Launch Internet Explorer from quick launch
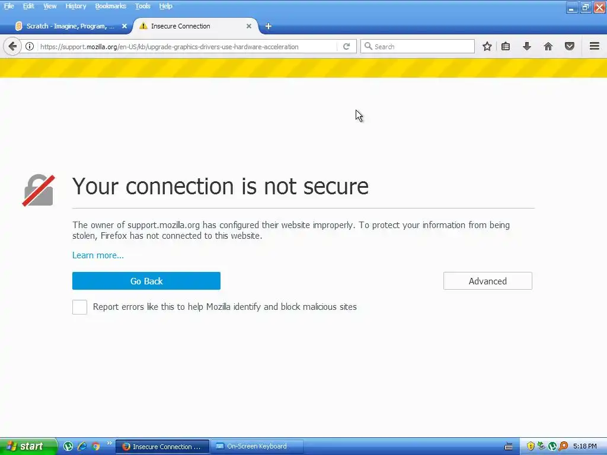This screenshot has width=607, height=455. tap(82, 446)
